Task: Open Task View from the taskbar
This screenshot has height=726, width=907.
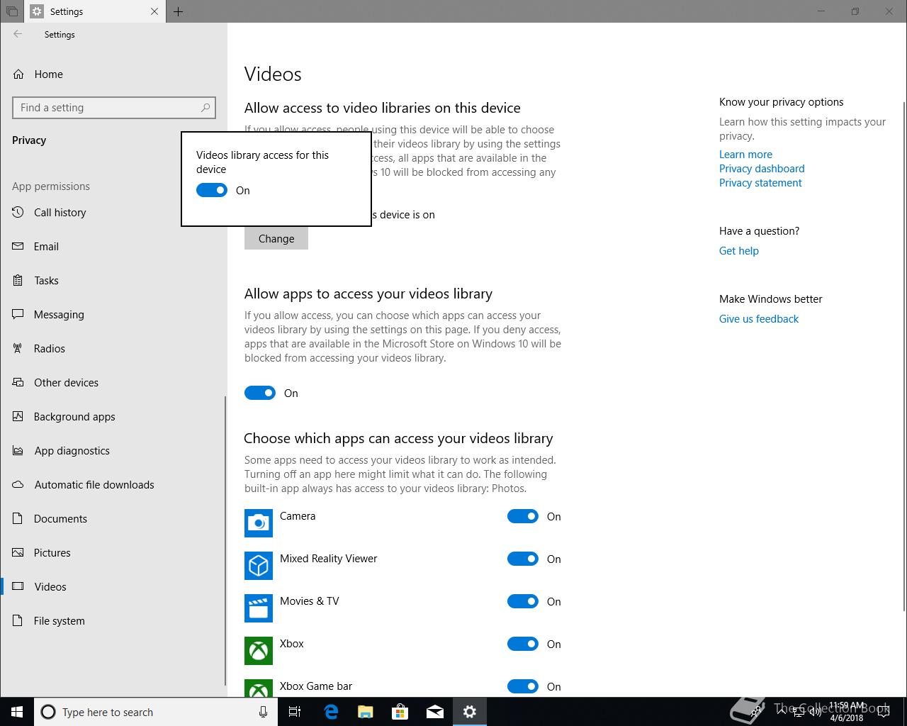Action: 295,712
